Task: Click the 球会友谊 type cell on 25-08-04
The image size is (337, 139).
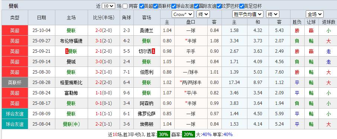Action: coord(15,124)
